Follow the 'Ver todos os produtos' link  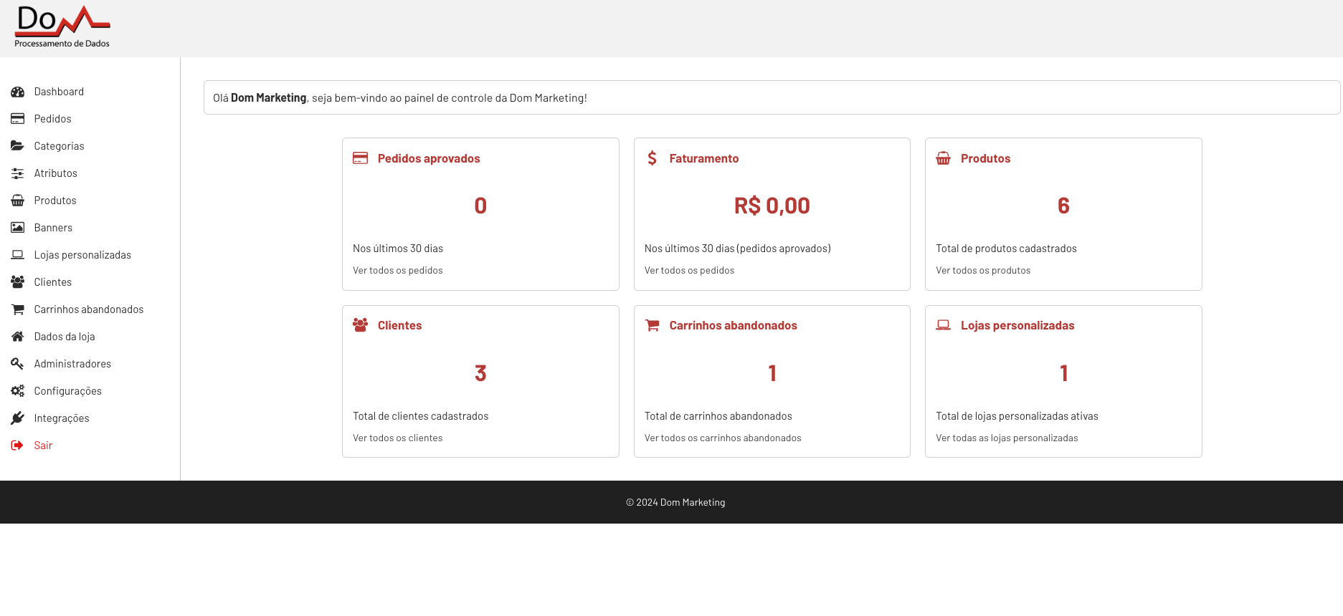(983, 271)
